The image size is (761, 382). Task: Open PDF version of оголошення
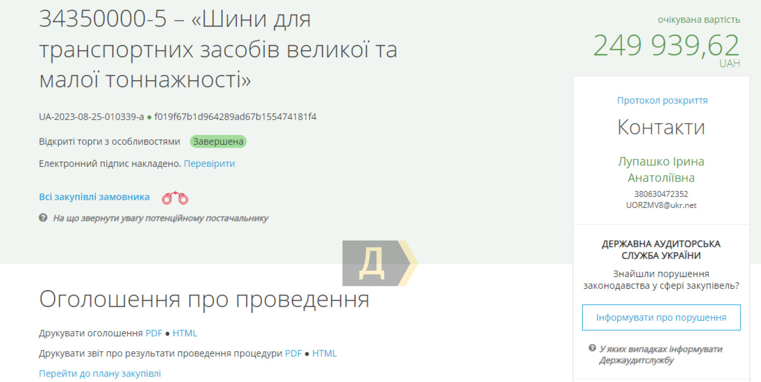tap(154, 333)
